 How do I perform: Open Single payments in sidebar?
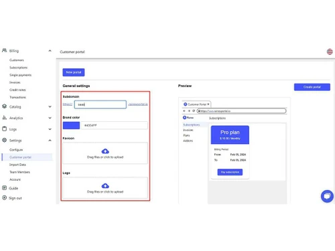[20, 75]
